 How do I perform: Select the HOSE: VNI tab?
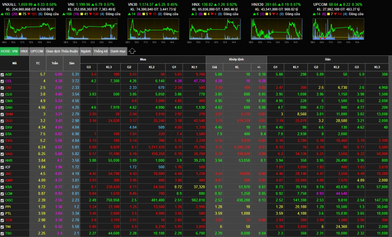click(x=9, y=51)
